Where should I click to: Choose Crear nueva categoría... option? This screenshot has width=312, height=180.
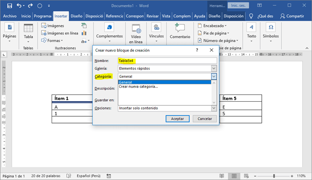139,87
